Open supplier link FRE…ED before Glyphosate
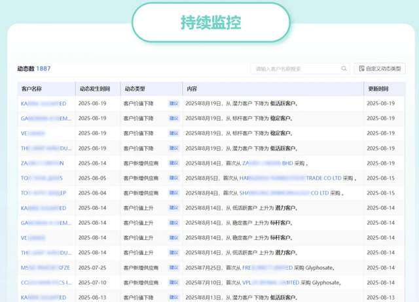The image size is (419, 302). pos(268,268)
